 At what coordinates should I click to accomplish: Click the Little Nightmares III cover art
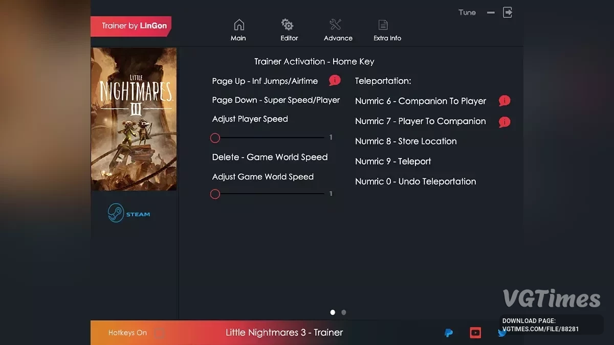click(x=134, y=119)
